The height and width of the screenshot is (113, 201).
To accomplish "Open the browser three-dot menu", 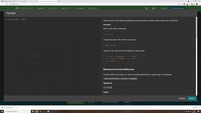I will [x=199, y=4].
